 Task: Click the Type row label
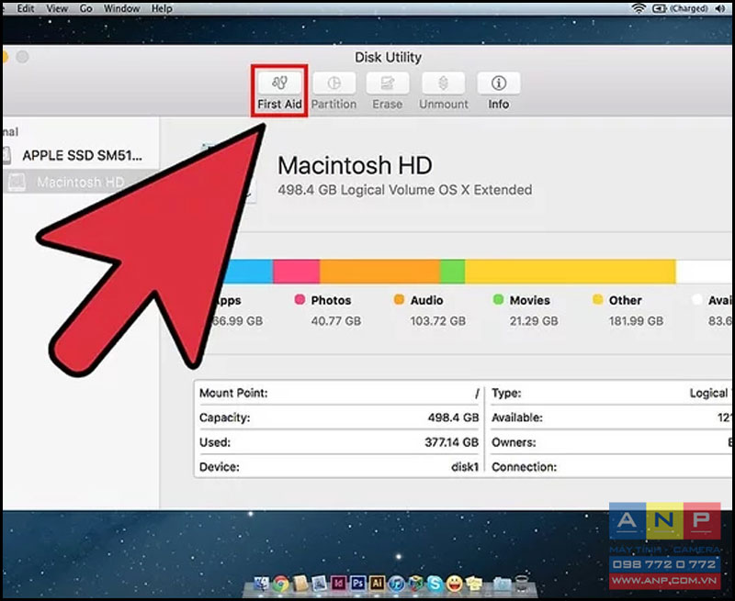506,394
